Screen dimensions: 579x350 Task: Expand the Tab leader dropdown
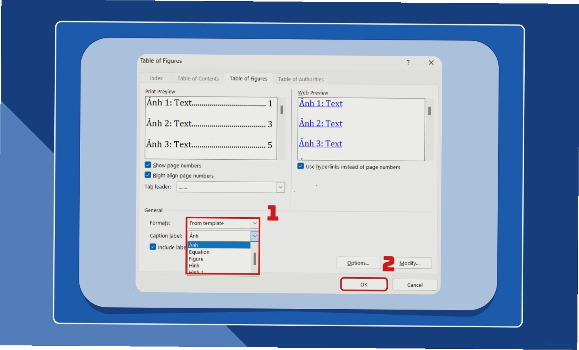pos(280,187)
